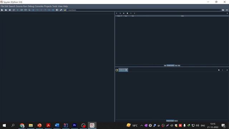Save the current file via toolbar icon
The width and height of the screenshot is (229, 129).
pos(10,10)
